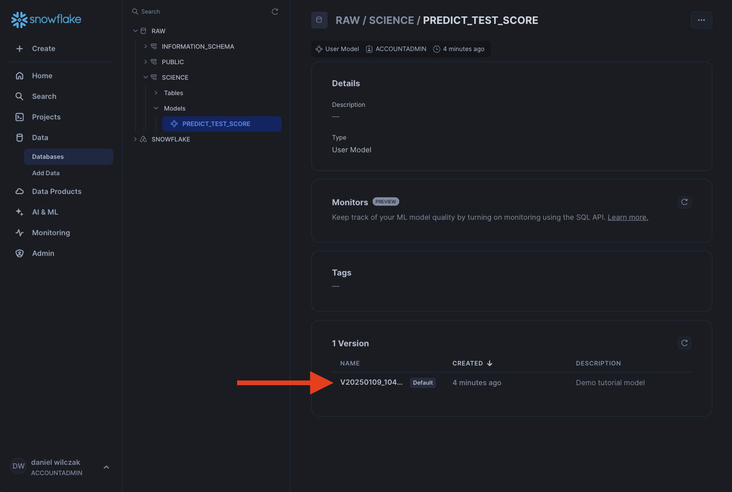This screenshot has height=492, width=732.
Task: Click SCIENCE in the breadcrumb
Action: [x=391, y=20]
